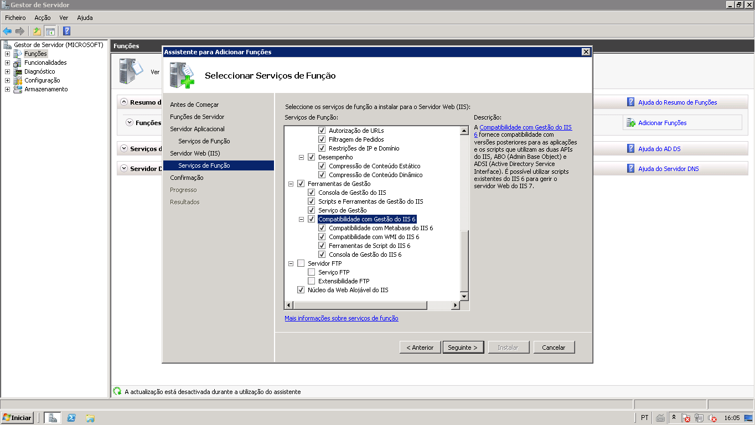Expand Funcionalidades in the console tree

pos(7,63)
